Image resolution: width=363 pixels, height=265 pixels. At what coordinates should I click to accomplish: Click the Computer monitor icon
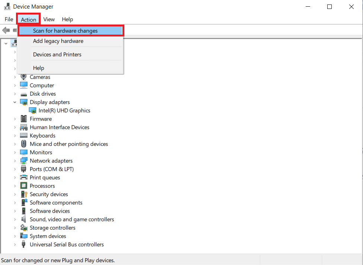(x=23, y=85)
